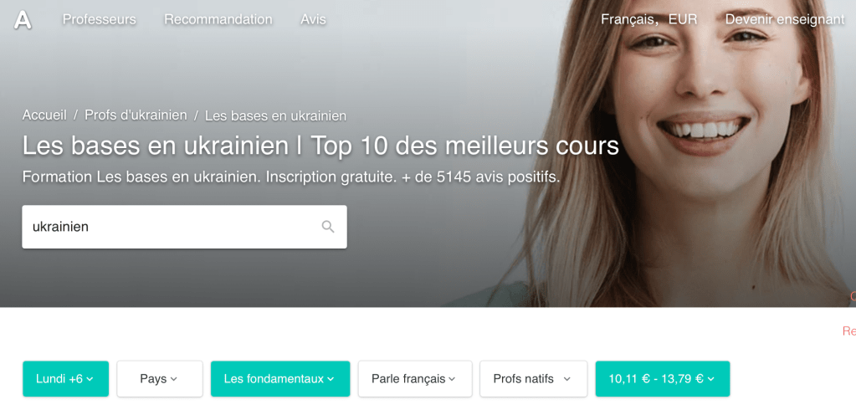
Task: Open the Profs natifs filter
Action: 533,378
